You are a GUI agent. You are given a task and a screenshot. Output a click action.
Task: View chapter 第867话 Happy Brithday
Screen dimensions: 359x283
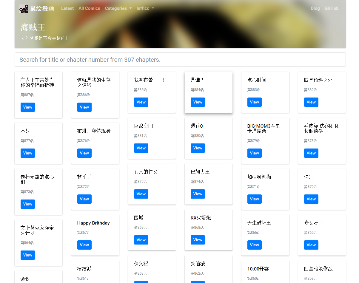(84, 245)
